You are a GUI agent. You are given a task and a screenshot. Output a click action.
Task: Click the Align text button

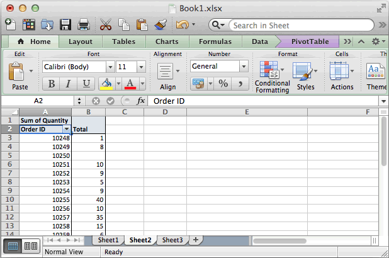[x=168, y=76]
